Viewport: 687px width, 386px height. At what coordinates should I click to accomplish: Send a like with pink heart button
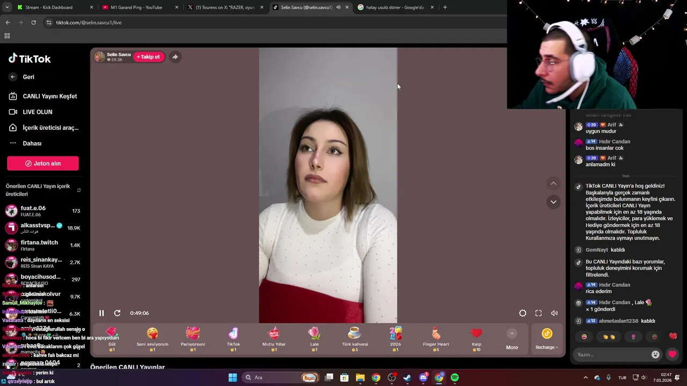[x=672, y=354]
